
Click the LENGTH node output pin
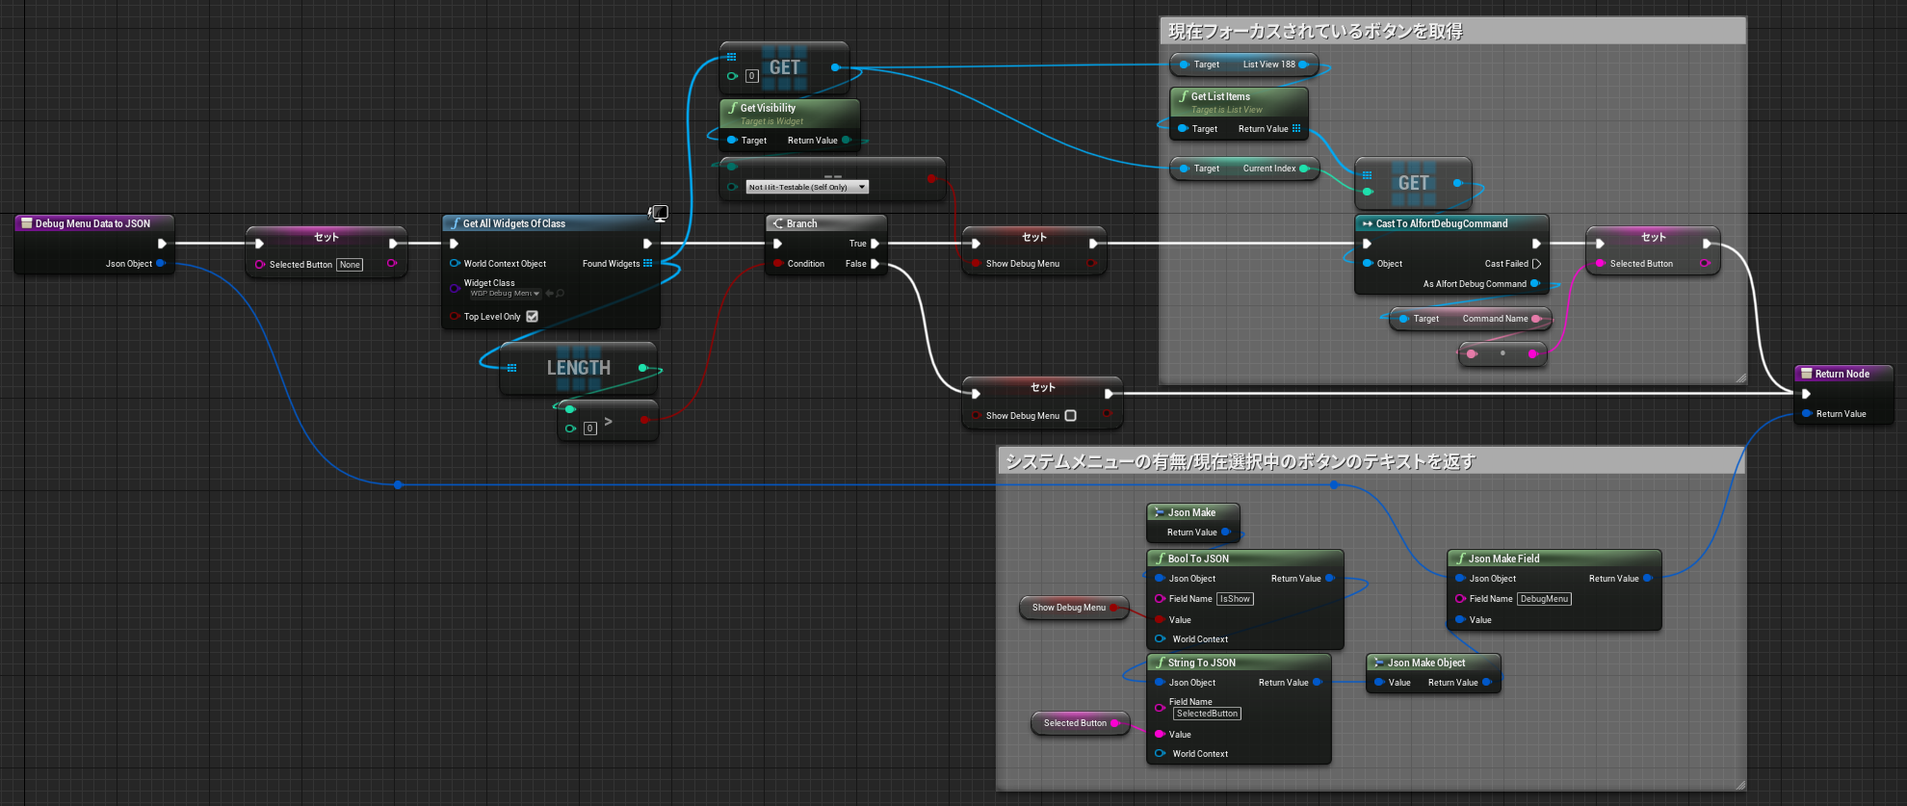(x=642, y=368)
